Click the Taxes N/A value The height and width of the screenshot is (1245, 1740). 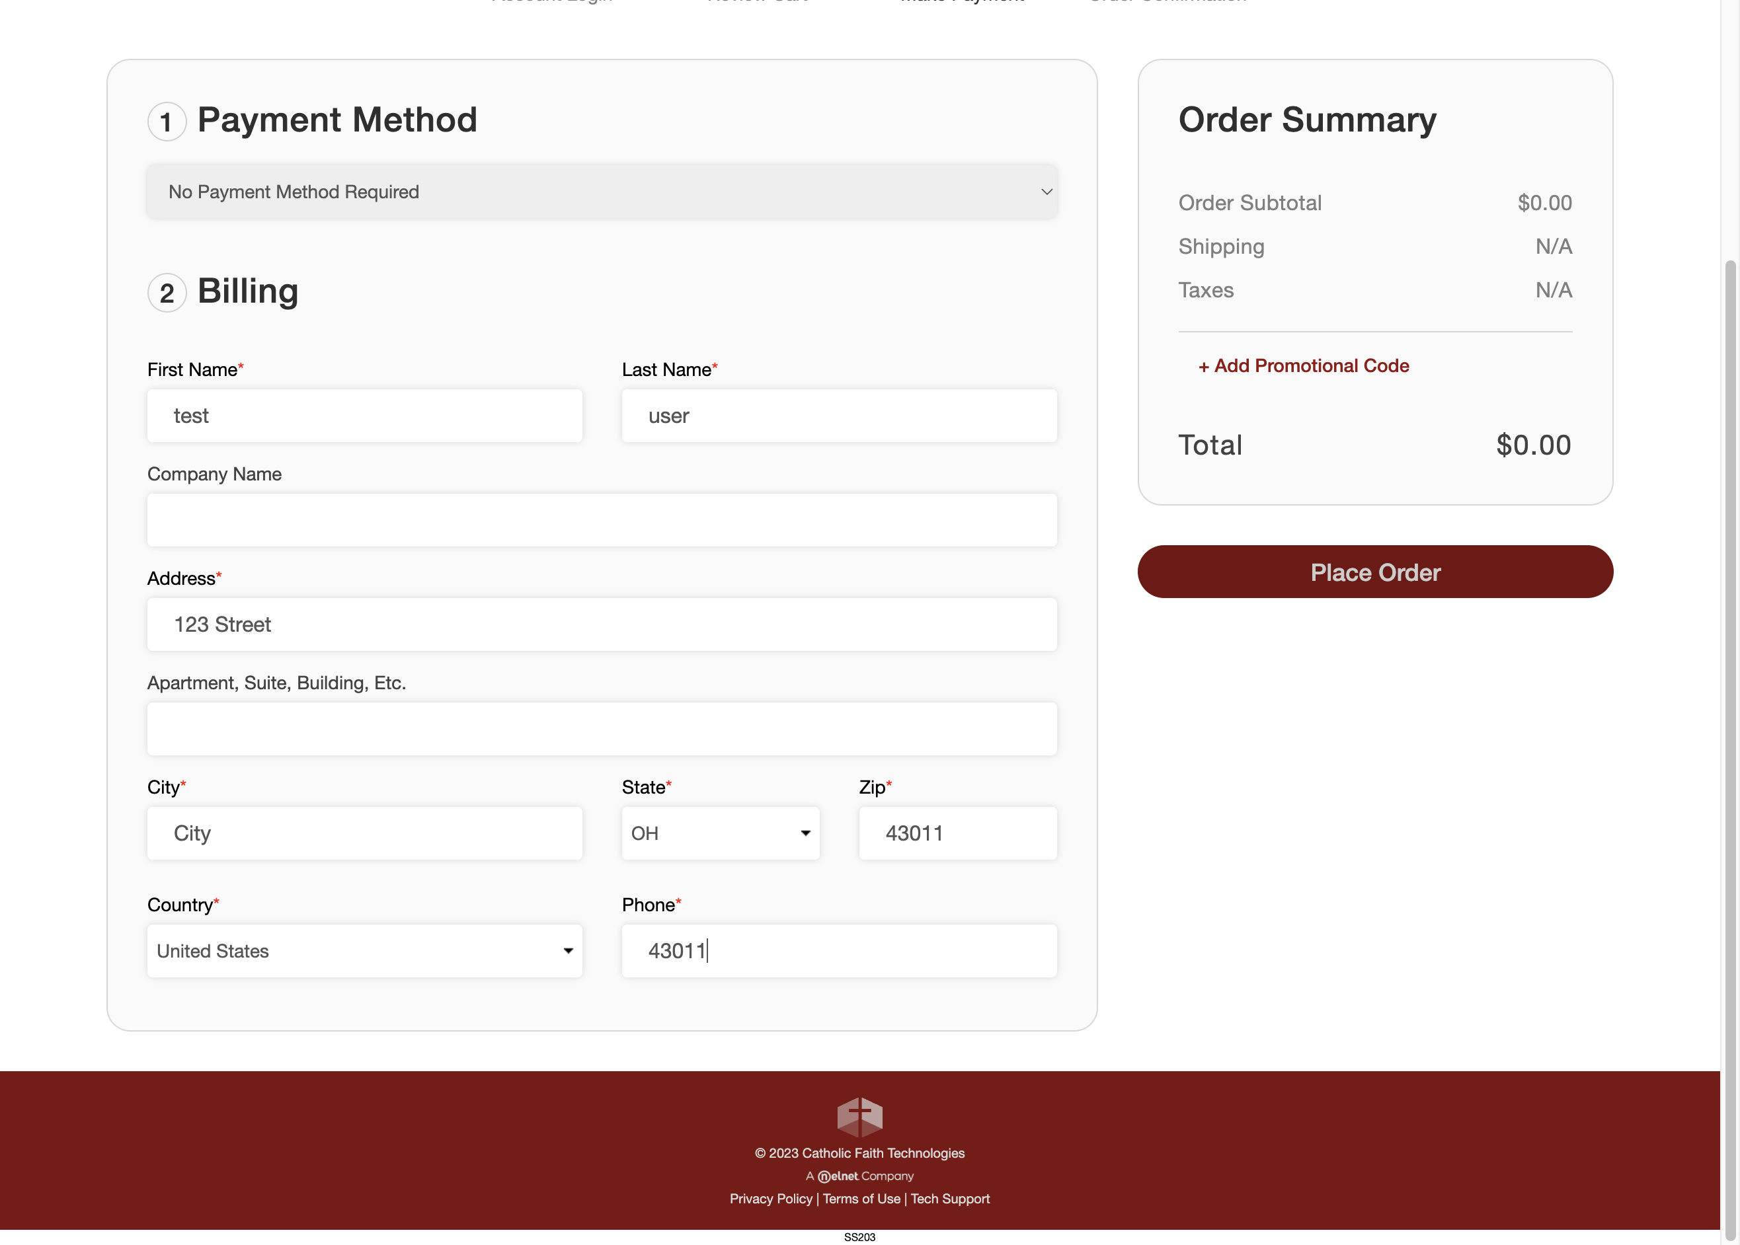(1554, 290)
